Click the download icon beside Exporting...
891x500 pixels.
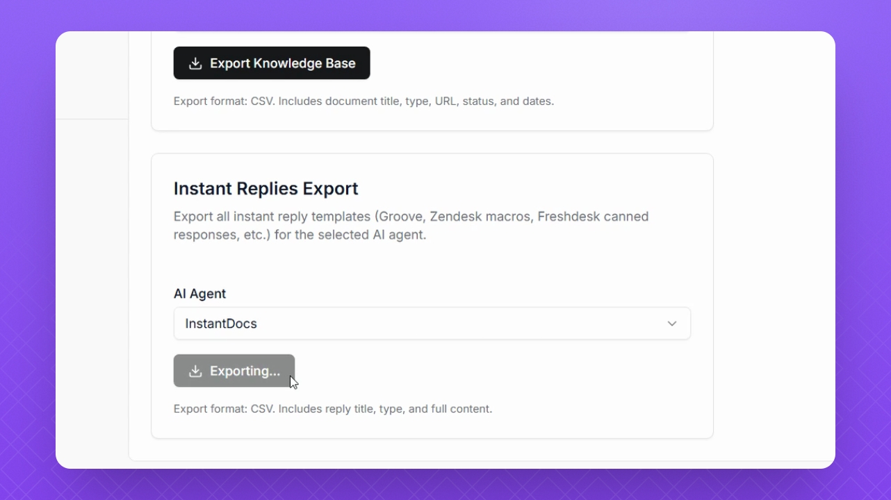(195, 371)
